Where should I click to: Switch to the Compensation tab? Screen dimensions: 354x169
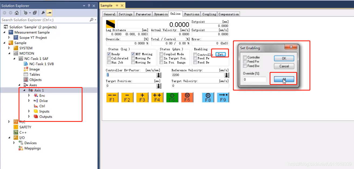(229, 14)
